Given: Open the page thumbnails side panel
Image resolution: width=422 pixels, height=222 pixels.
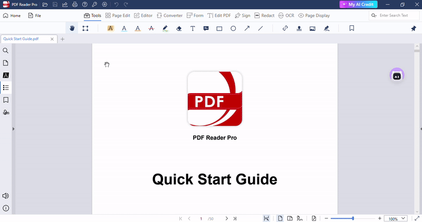Looking at the screenshot, I should click(x=5, y=63).
